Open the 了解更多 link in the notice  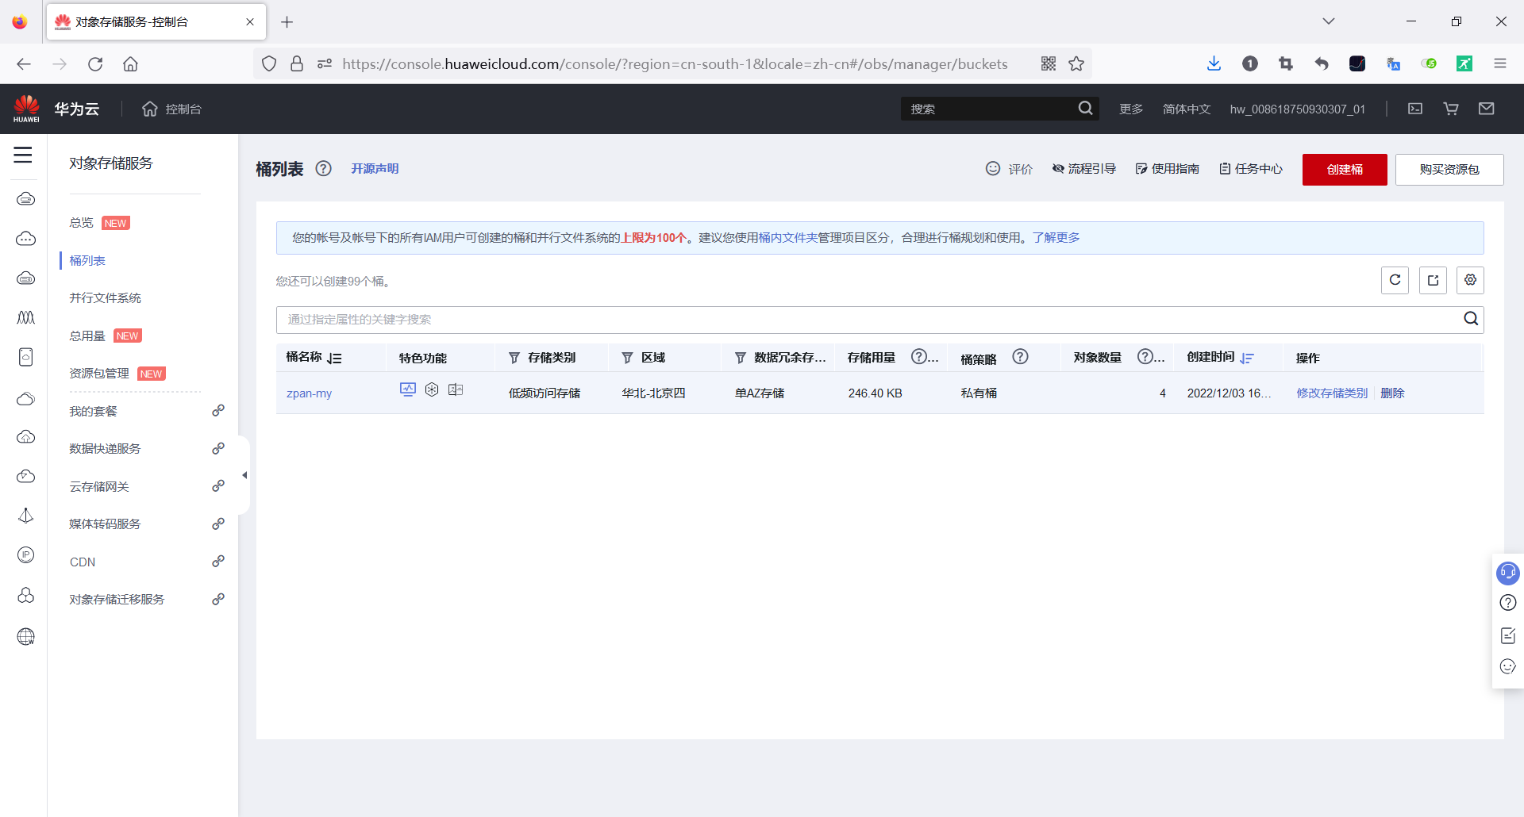1056,237
